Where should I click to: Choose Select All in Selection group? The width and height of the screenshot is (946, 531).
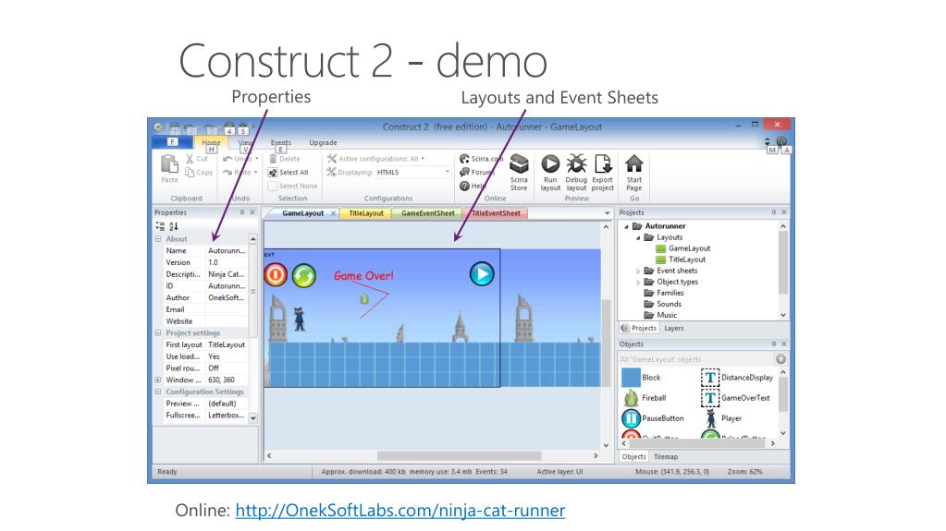289,173
